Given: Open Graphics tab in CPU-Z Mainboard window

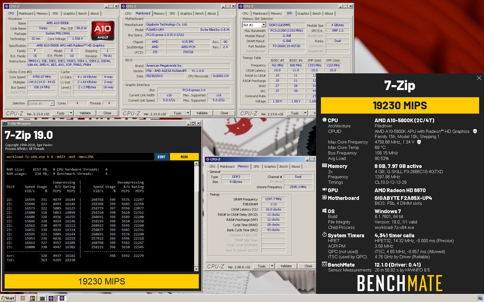Looking at the screenshot, I should 186,14.
